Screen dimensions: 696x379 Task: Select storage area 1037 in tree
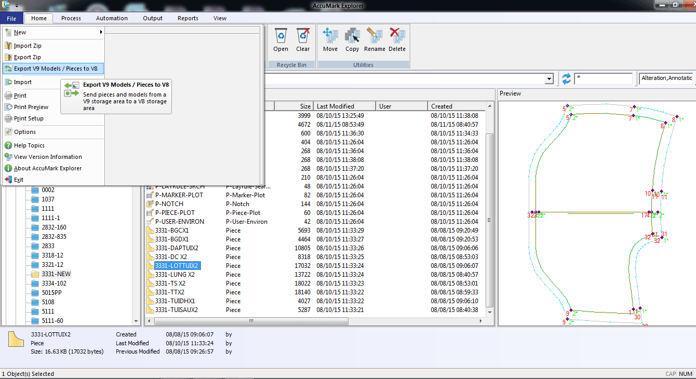(48, 199)
